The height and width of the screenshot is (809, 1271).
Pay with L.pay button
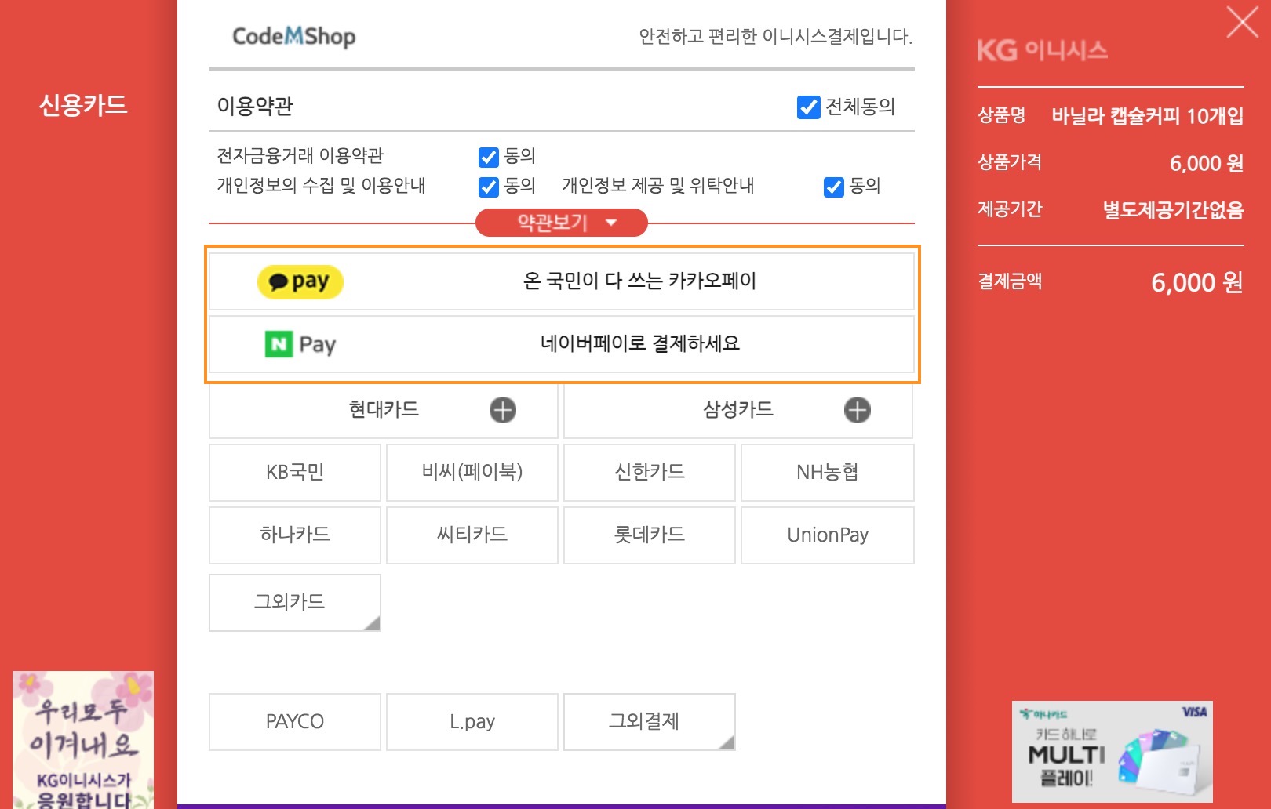[x=472, y=722]
